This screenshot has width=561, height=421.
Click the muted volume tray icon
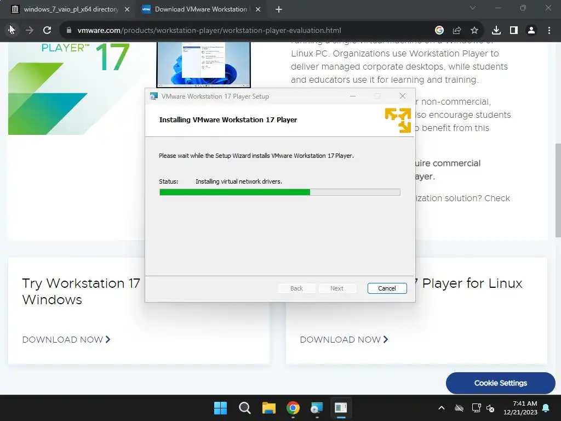pos(490,408)
